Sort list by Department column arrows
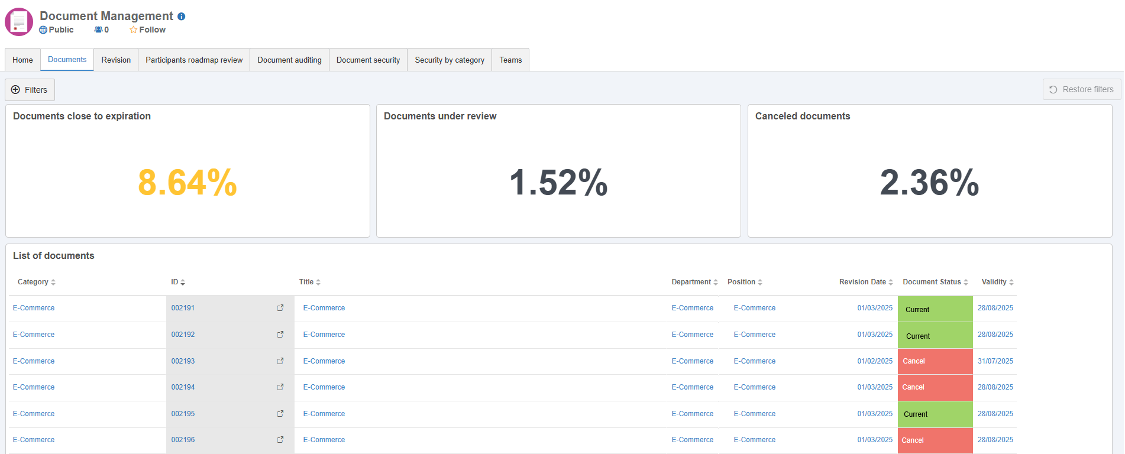This screenshot has height=454, width=1125. click(716, 283)
